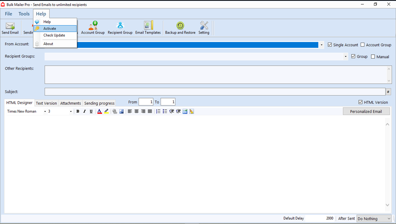Click the Send Email toolbar icon
This screenshot has height=224, width=396.
click(10, 28)
